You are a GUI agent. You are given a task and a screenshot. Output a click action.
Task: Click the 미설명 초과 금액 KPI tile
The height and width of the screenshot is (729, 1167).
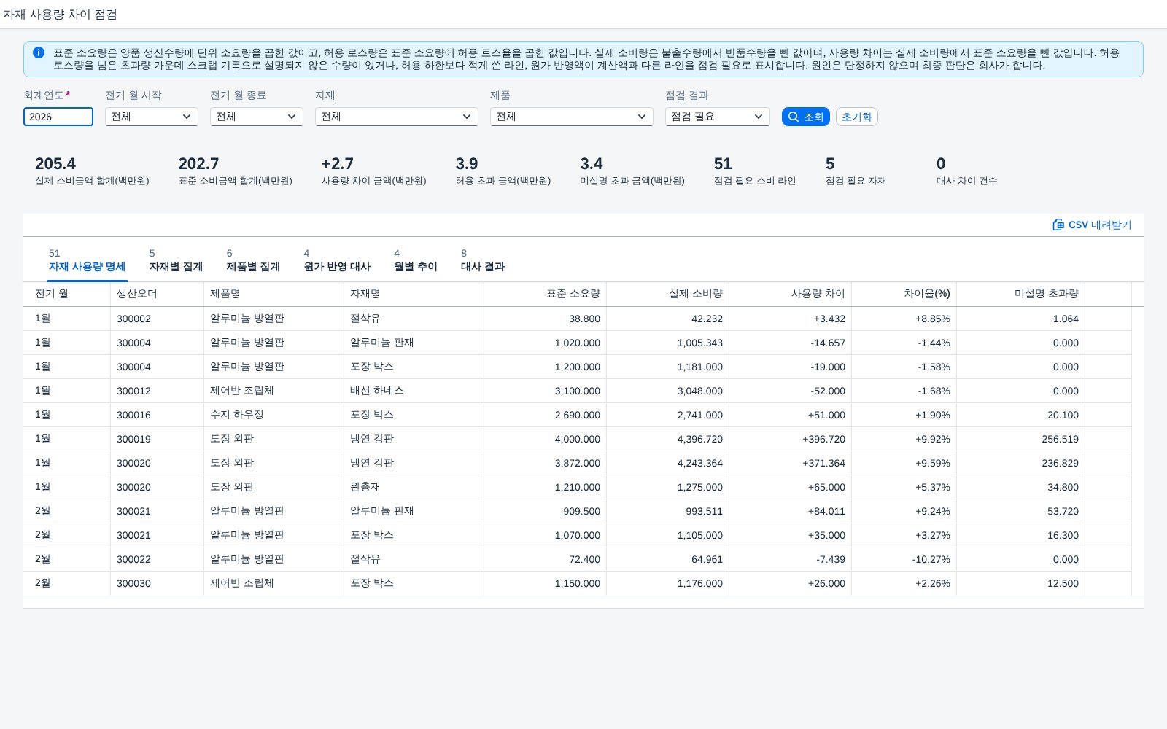[632, 171]
